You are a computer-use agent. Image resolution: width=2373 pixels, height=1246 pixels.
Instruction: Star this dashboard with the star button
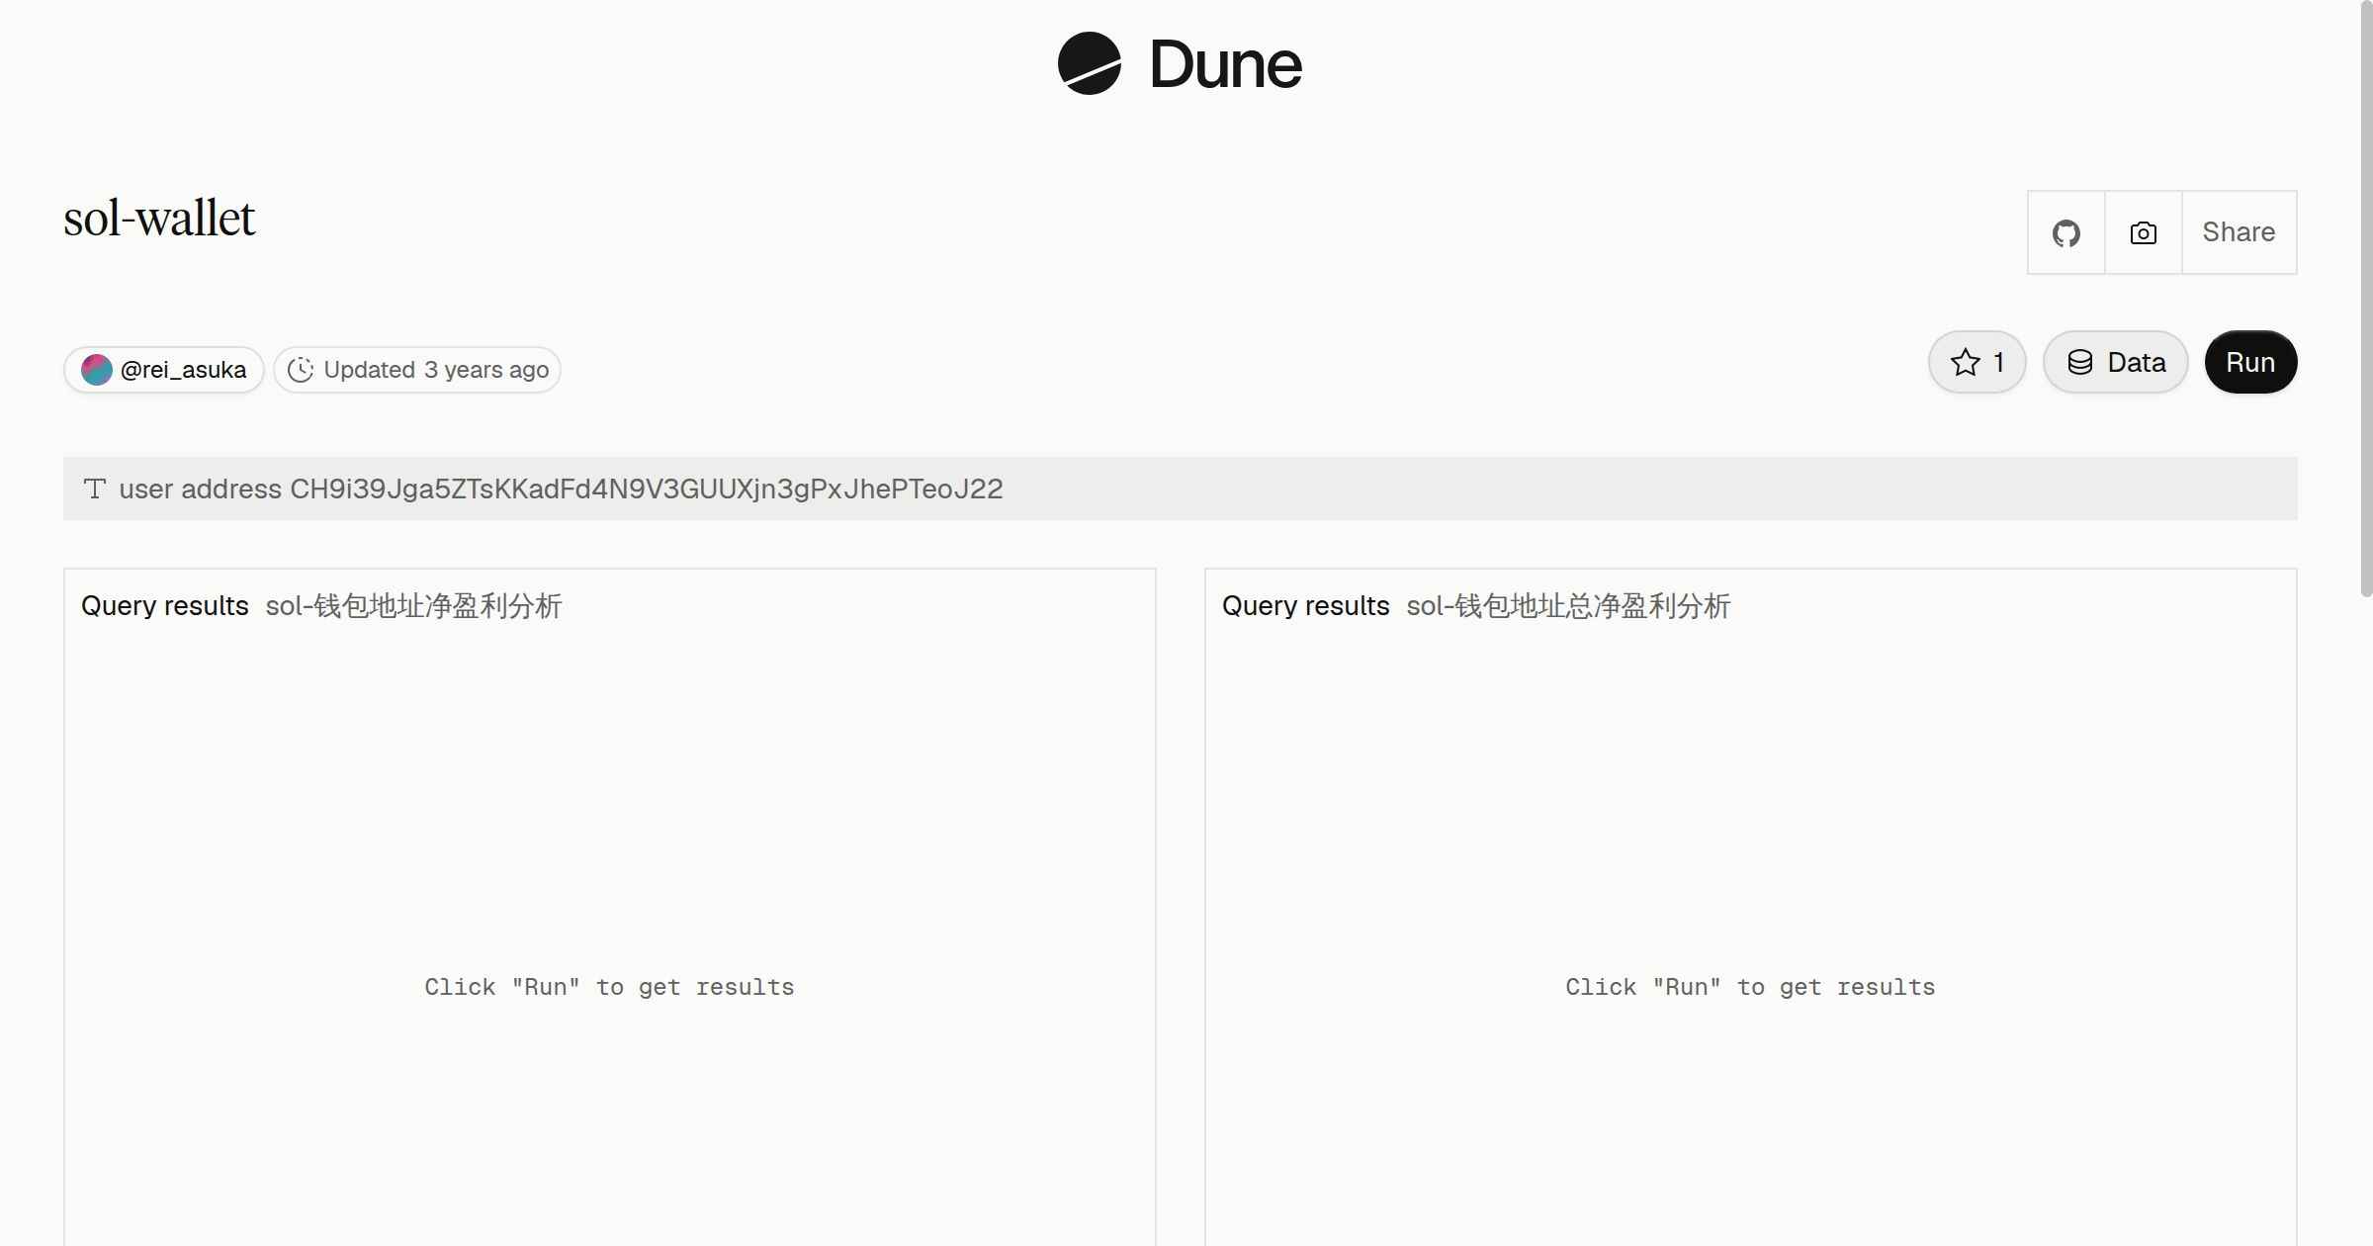pos(1977,362)
